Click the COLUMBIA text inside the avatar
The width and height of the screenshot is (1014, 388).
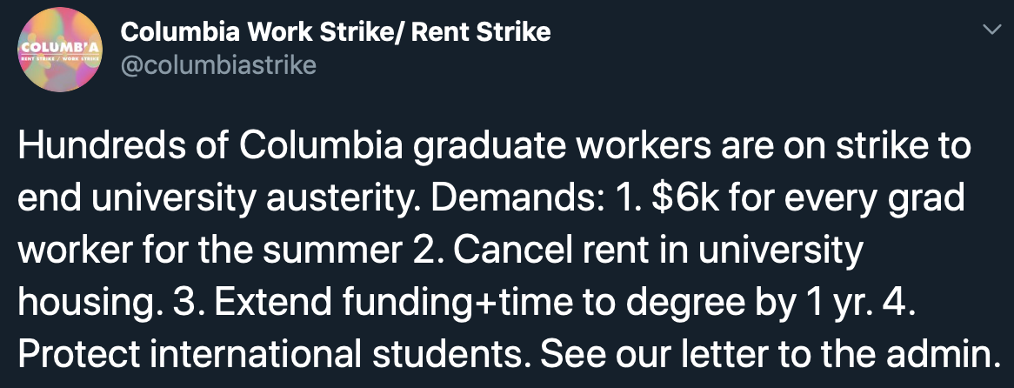point(59,47)
